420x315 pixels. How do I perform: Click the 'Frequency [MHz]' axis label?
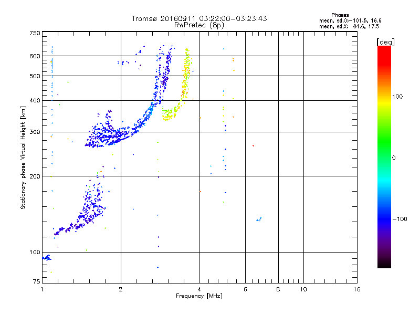tap(199, 296)
